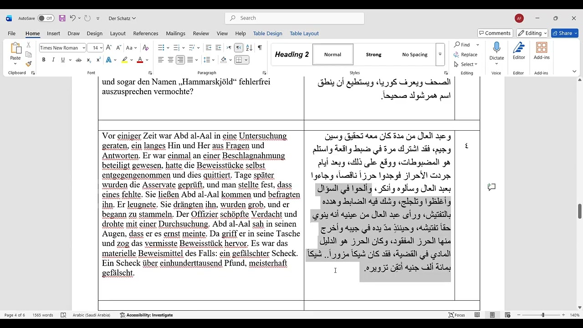
Task: Open the References ribbon tab
Action: [146, 33]
